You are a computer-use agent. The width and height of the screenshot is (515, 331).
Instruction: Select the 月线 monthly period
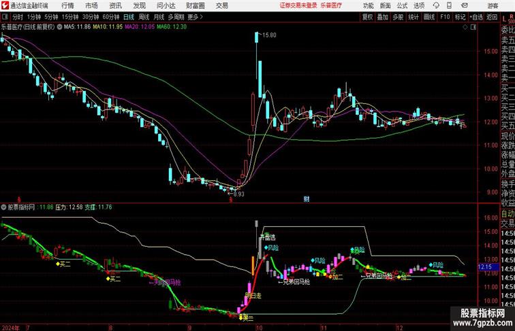tap(159, 17)
